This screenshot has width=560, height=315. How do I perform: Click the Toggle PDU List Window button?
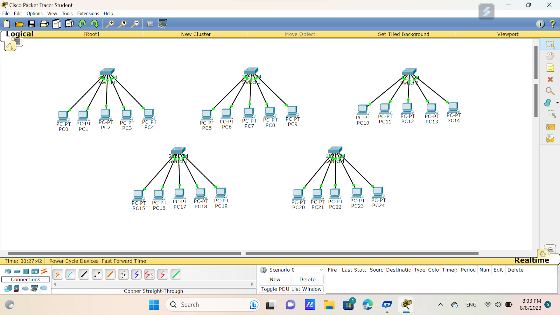coord(291,289)
